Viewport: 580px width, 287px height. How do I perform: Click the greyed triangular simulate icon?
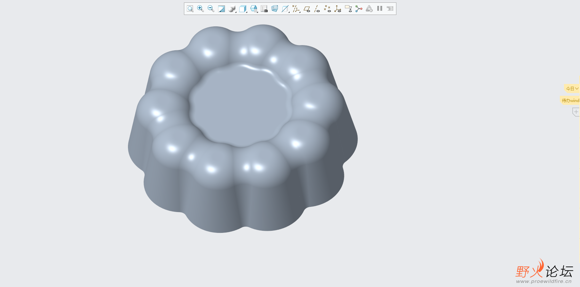coord(369,9)
